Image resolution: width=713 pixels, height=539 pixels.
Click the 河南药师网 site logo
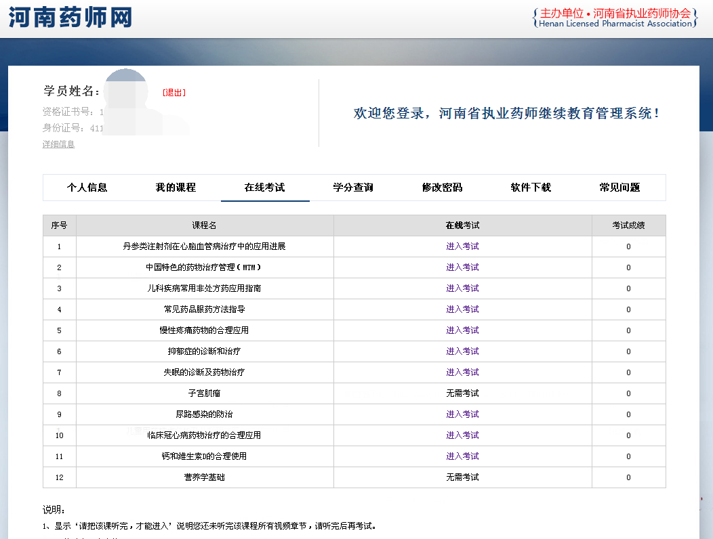tap(70, 18)
